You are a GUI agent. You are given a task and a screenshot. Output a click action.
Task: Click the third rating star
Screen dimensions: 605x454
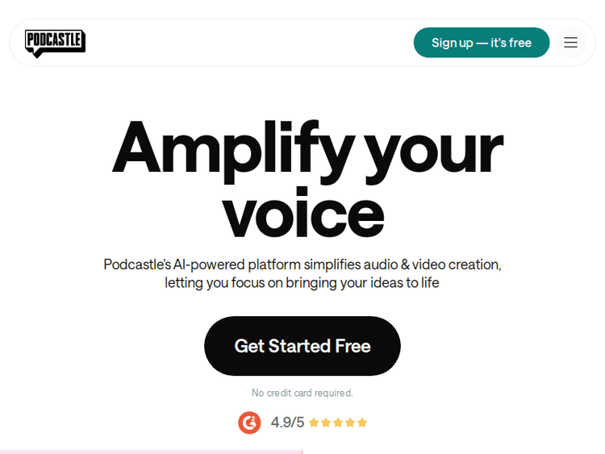click(x=338, y=423)
